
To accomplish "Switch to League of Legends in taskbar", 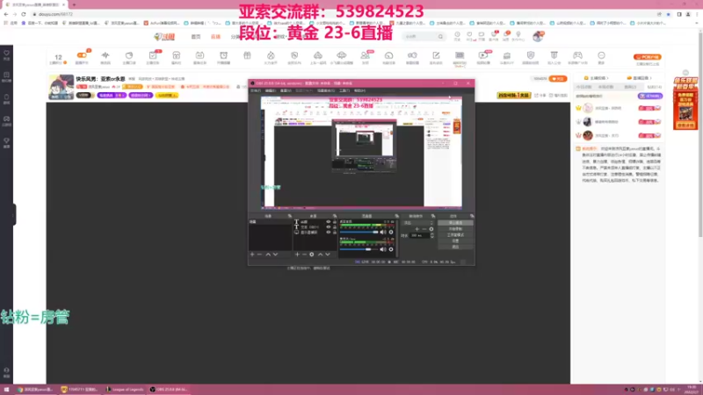I will click(x=125, y=389).
